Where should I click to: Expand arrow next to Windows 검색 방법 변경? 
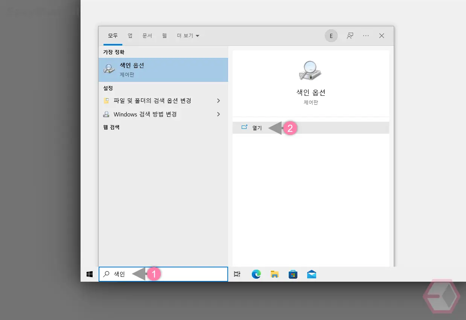[x=218, y=114]
